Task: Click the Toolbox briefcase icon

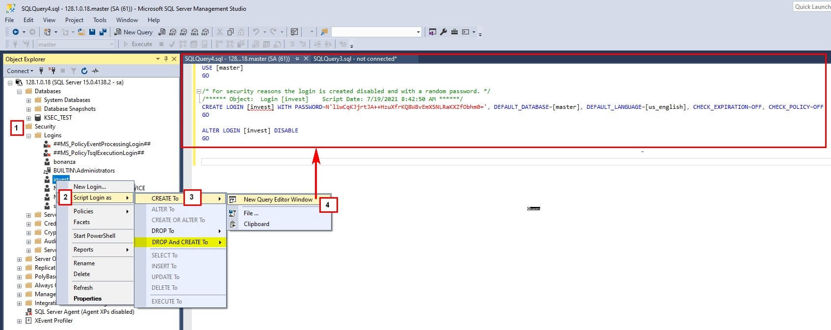Action: tap(454, 32)
